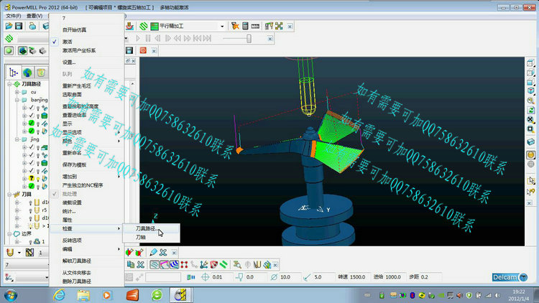Image resolution: width=539 pixels, height=303 pixels.
Task: Click the green ViewMill on/off ball icon
Action: 9,51
